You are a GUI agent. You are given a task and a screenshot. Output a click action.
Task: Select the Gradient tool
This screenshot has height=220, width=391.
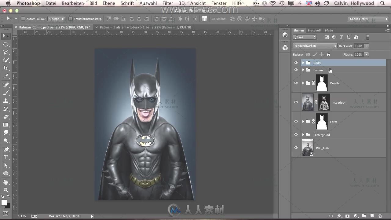pos(6,125)
